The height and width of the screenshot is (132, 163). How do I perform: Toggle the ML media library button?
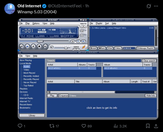[x=83, y=41]
